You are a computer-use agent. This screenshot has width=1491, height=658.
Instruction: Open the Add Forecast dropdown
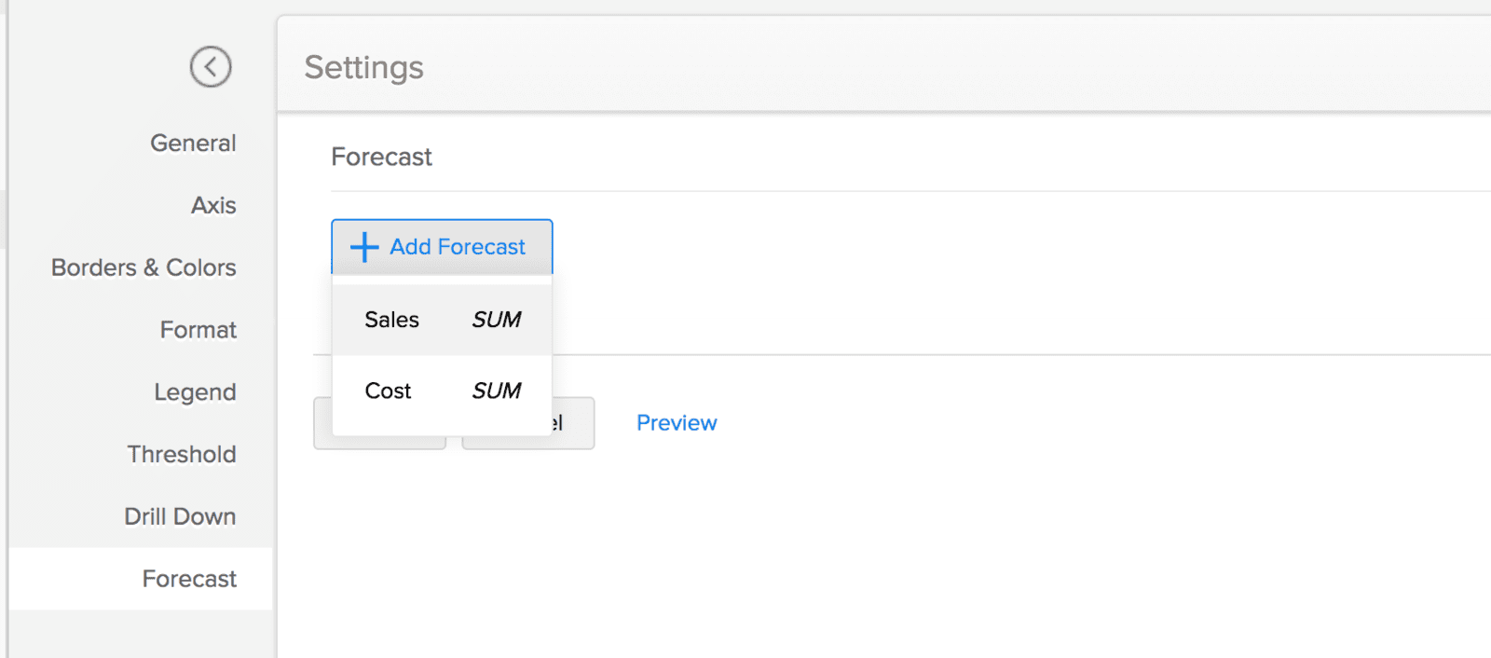[x=442, y=246]
